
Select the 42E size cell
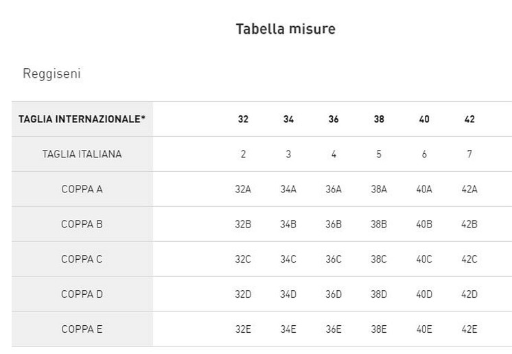tap(469, 329)
